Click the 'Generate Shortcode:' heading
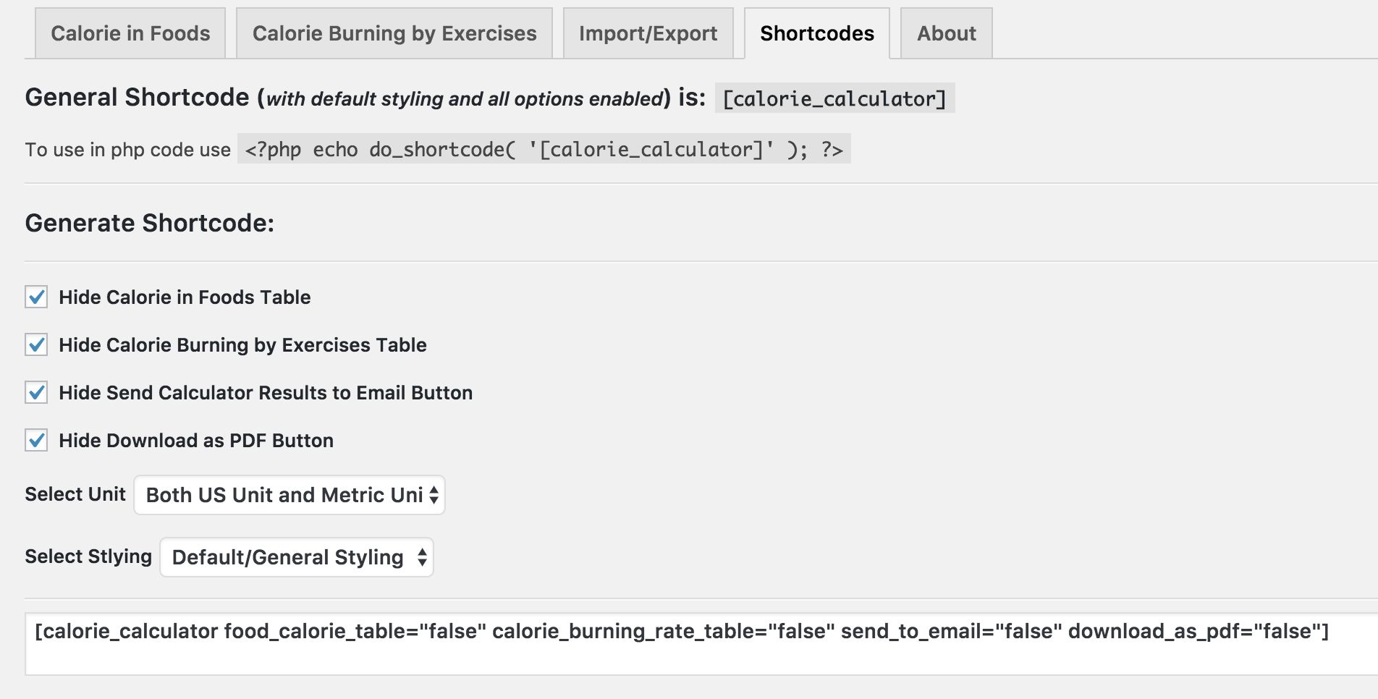Screen dimensions: 1378x699 click(150, 223)
